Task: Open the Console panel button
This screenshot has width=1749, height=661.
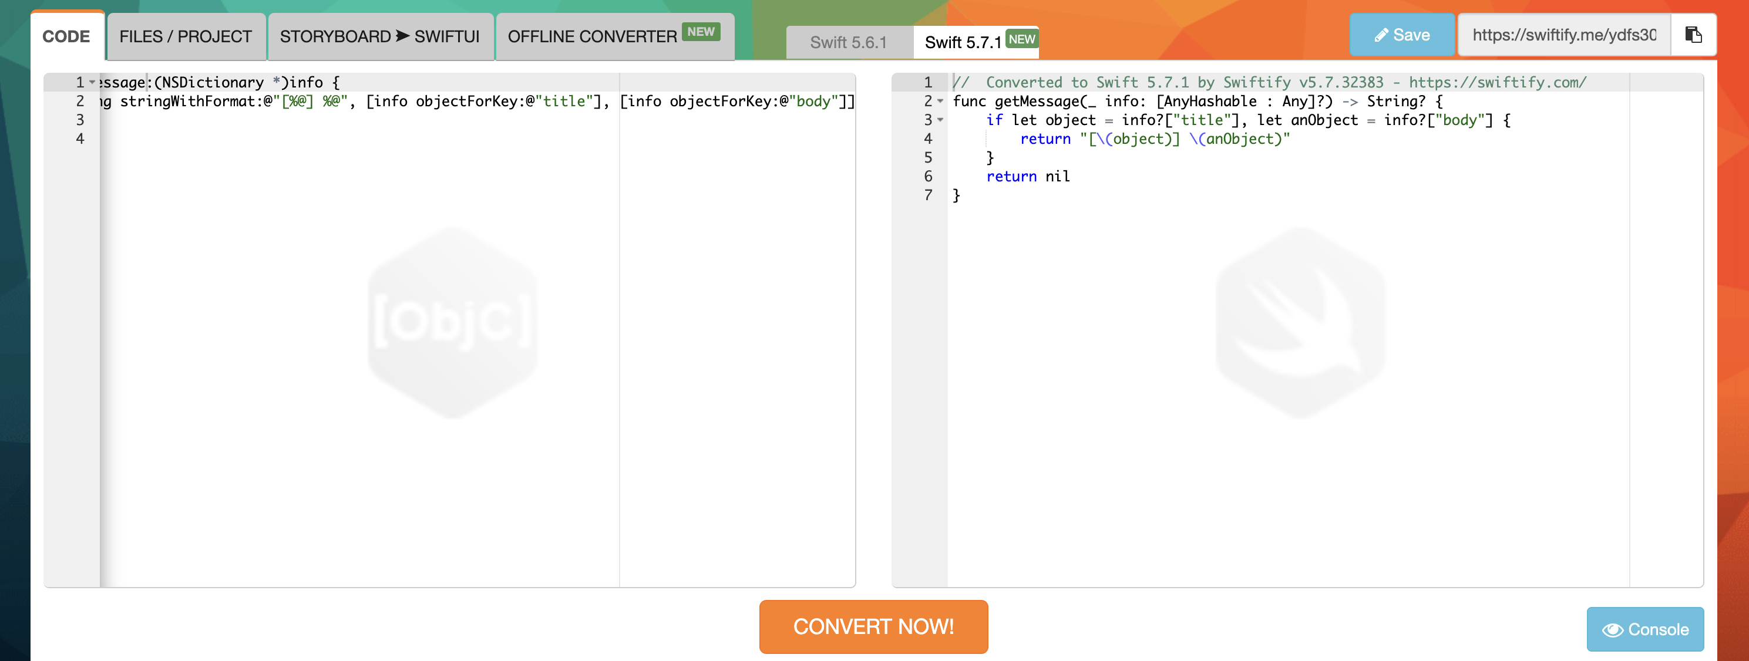Action: pyautogui.click(x=1644, y=629)
